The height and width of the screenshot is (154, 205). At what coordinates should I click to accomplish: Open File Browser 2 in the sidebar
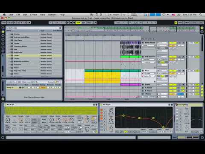[x=3, y=43]
